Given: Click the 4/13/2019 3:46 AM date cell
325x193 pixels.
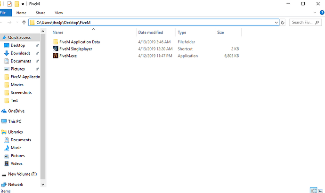Looking at the screenshot, I should pos(154,42).
